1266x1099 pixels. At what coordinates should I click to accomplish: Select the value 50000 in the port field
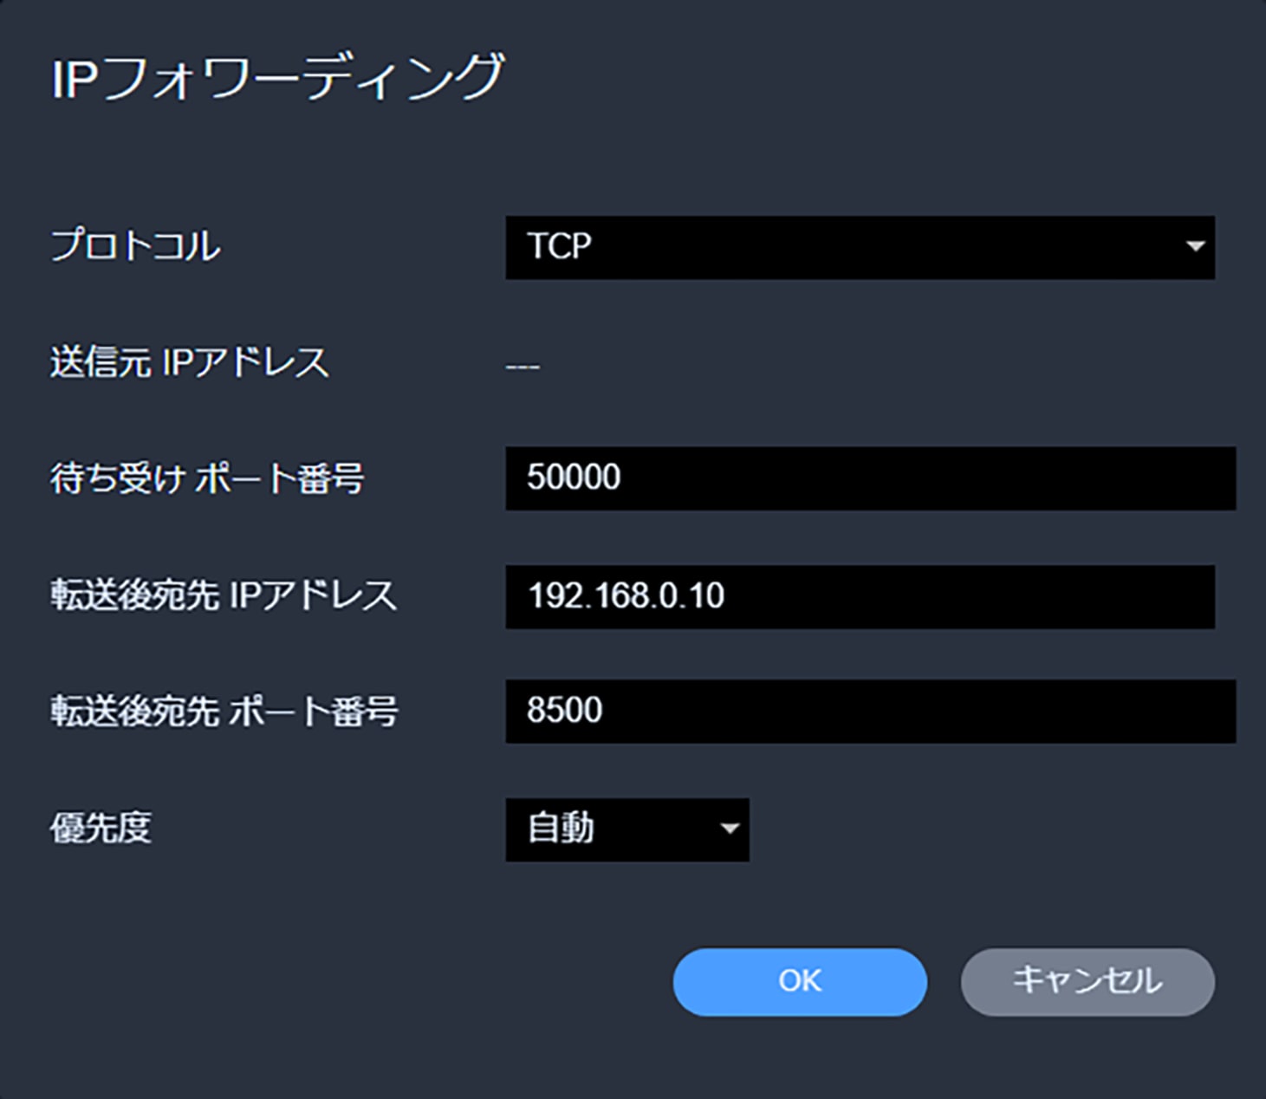(x=575, y=478)
